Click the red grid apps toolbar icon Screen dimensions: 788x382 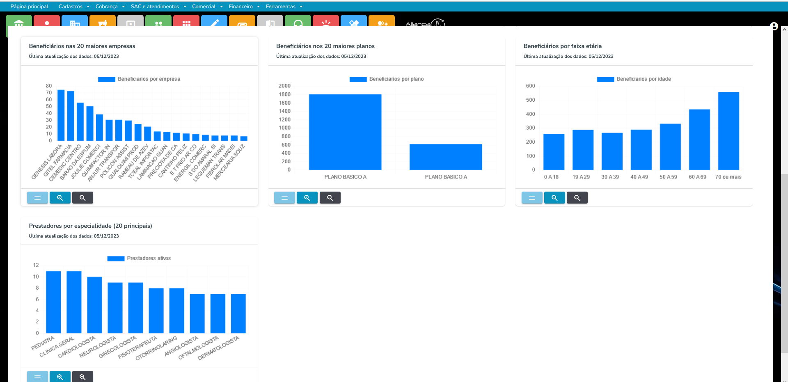pyautogui.click(x=186, y=23)
